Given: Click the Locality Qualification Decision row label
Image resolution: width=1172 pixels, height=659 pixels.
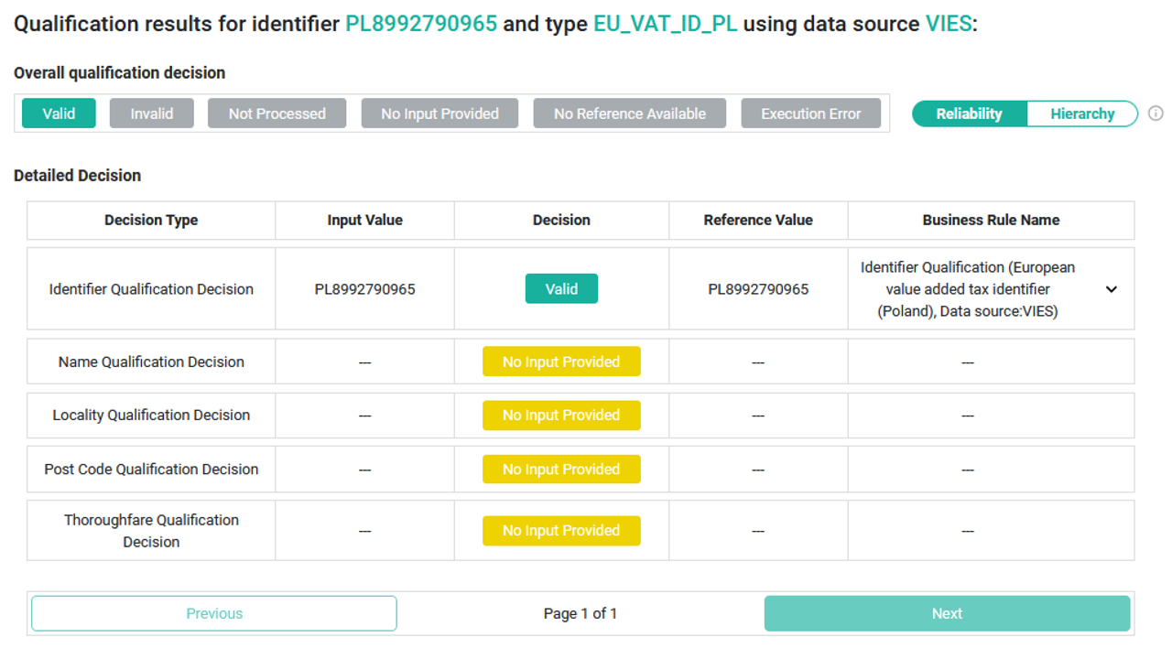Looking at the screenshot, I should point(151,416).
